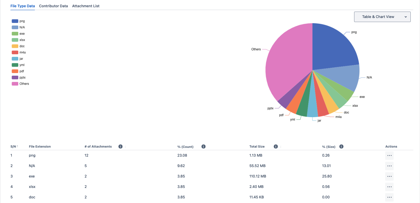Image resolution: width=420 pixels, height=203 pixels.
Task: Toggle Others series in chart legend
Action: tap(20, 84)
